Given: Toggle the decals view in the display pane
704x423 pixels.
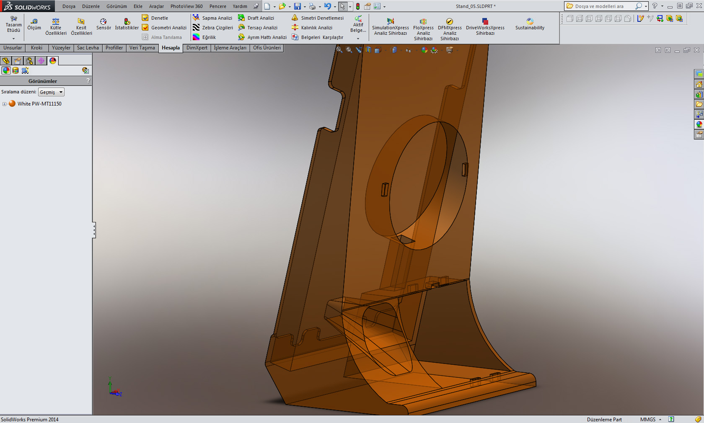Looking at the screenshot, I should [x=16, y=70].
